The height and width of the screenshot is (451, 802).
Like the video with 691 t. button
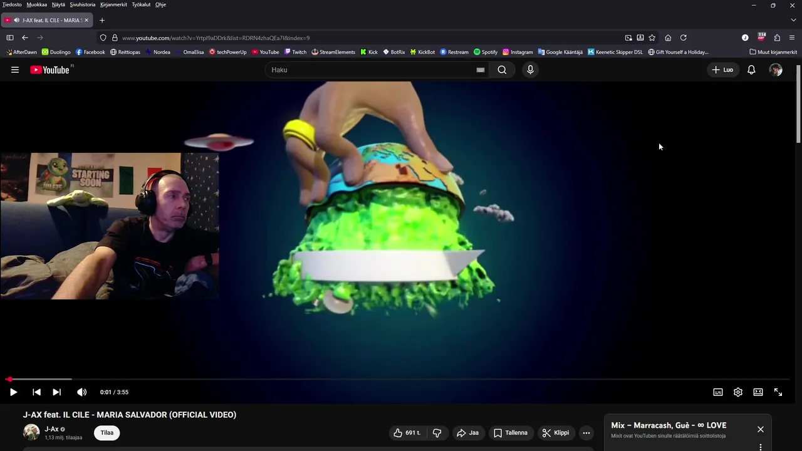(407, 433)
